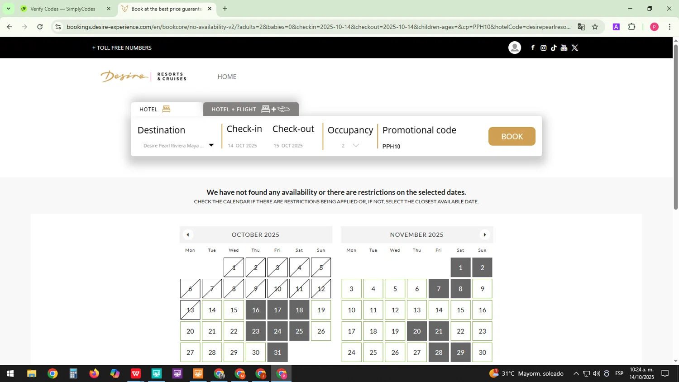Close the Verify Codes — SimplyCodes tab
Image resolution: width=679 pixels, height=382 pixels.
(x=109, y=9)
